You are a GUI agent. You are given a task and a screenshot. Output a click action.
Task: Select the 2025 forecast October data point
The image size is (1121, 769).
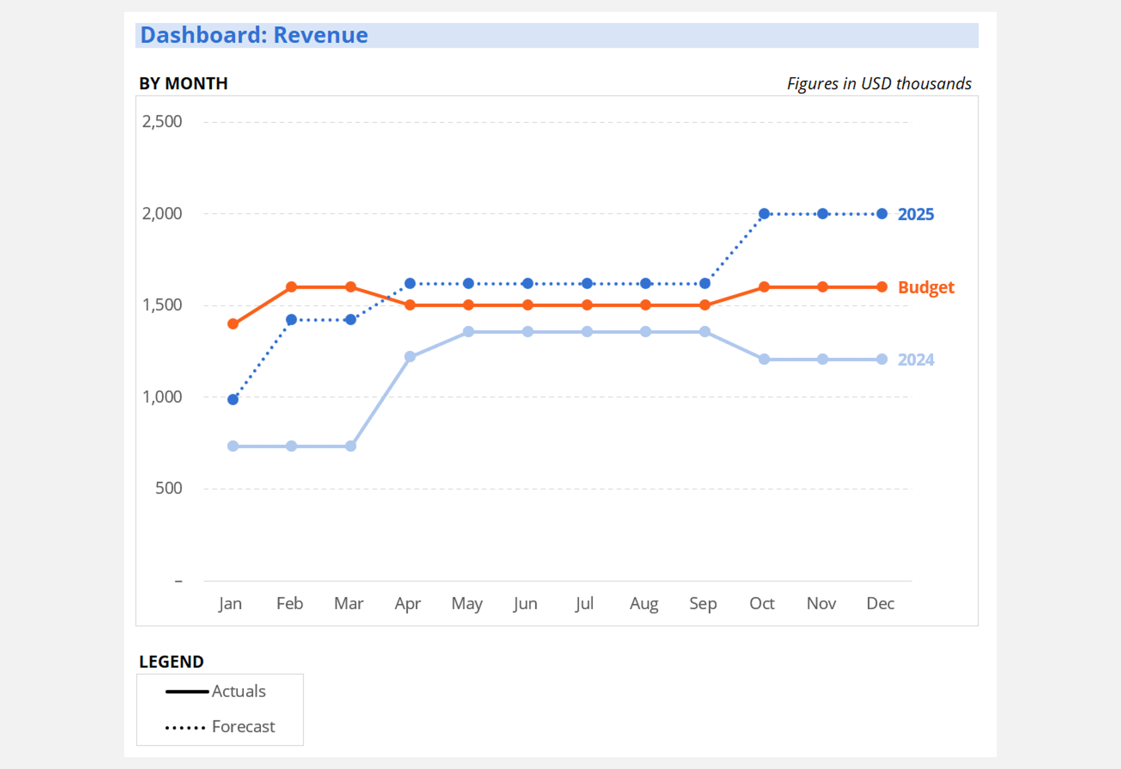[x=764, y=214]
